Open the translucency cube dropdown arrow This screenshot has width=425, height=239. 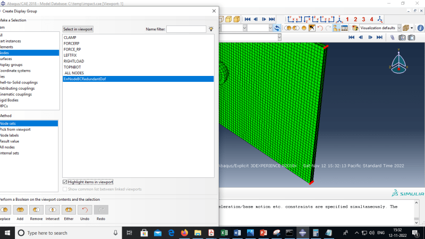(412, 28)
